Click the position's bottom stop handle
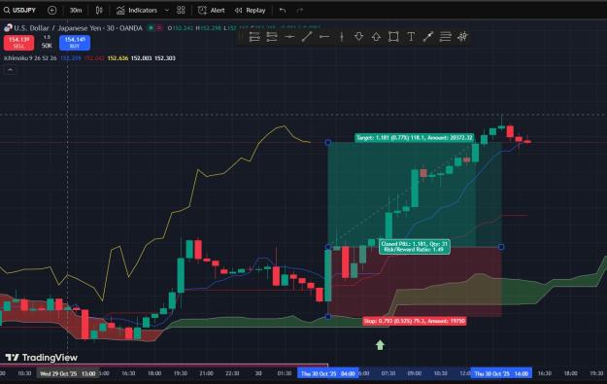This screenshot has height=384, width=607. click(x=328, y=317)
